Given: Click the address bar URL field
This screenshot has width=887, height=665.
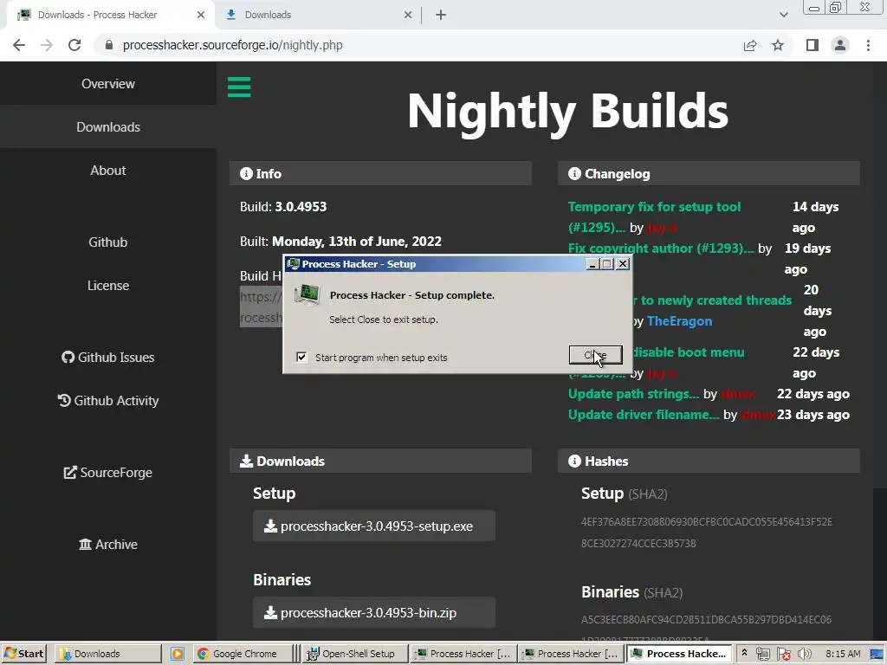Looking at the screenshot, I should [418, 45].
